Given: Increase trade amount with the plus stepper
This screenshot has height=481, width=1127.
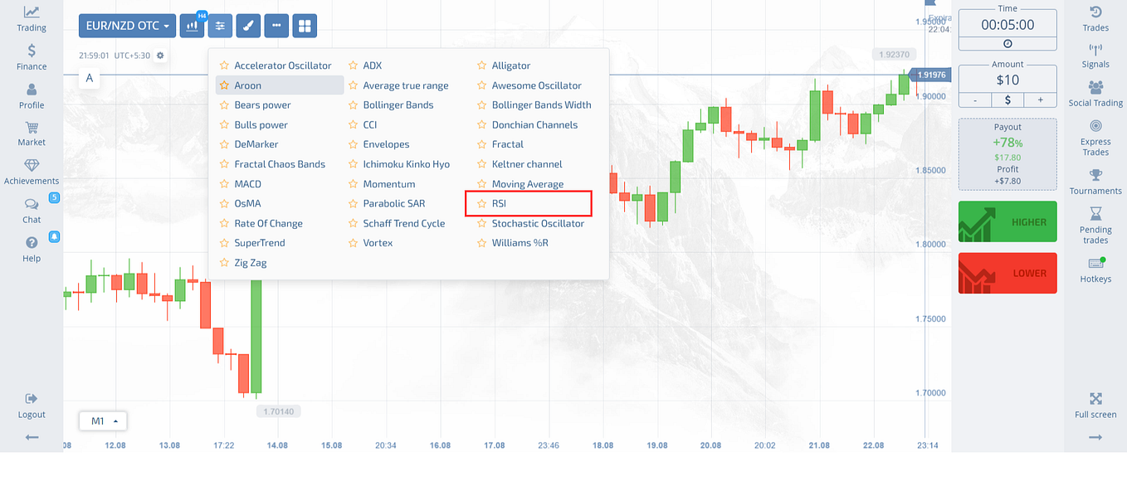Looking at the screenshot, I should pos(1038,100).
